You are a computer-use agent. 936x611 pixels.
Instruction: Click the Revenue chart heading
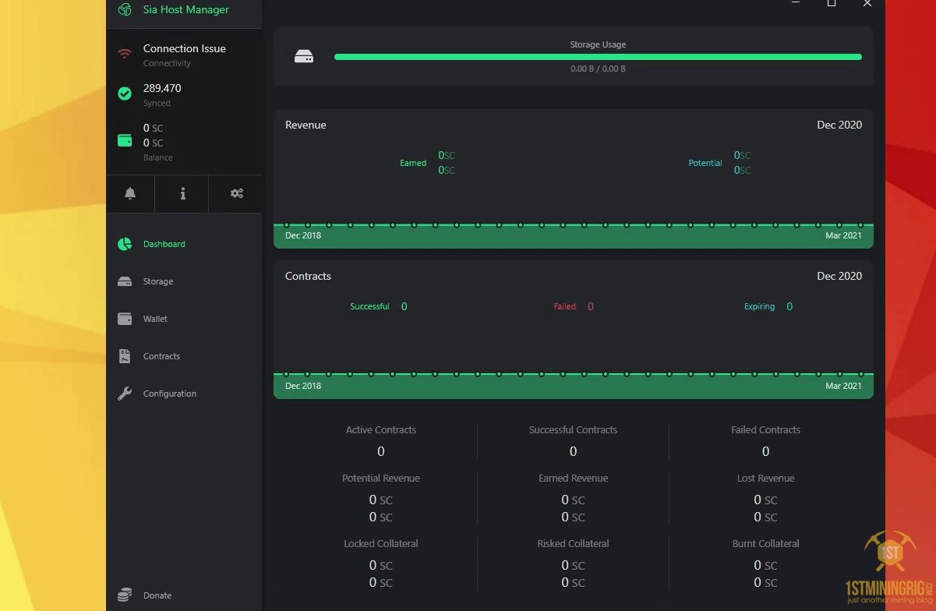[x=306, y=125]
